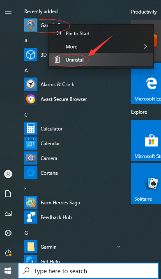This screenshot has width=161, height=279.
Task: Open the Solitaire tile
Action: click(x=146, y=183)
